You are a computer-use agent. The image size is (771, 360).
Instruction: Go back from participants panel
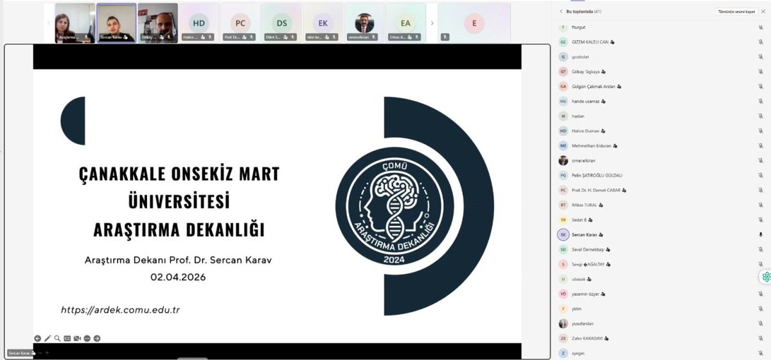click(x=561, y=12)
